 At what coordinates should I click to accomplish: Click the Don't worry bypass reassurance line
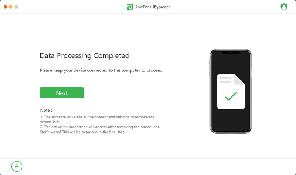[x=83, y=132]
